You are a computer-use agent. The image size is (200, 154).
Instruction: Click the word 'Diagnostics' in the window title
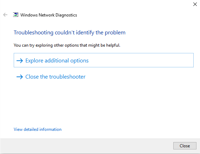[x=66, y=15]
